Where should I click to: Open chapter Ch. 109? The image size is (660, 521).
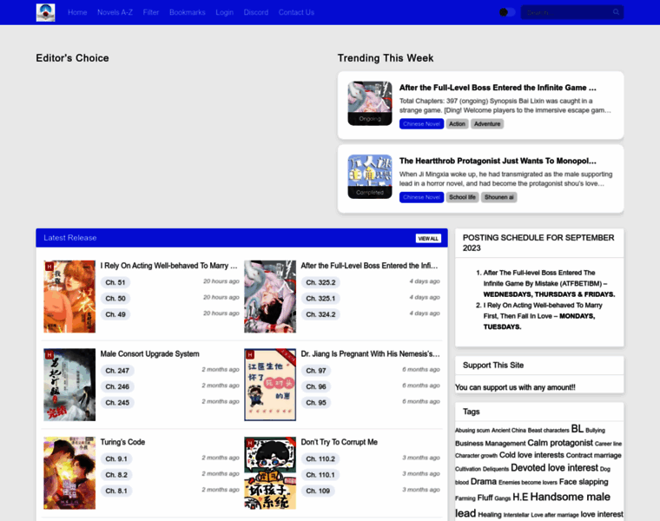[x=318, y=491]
